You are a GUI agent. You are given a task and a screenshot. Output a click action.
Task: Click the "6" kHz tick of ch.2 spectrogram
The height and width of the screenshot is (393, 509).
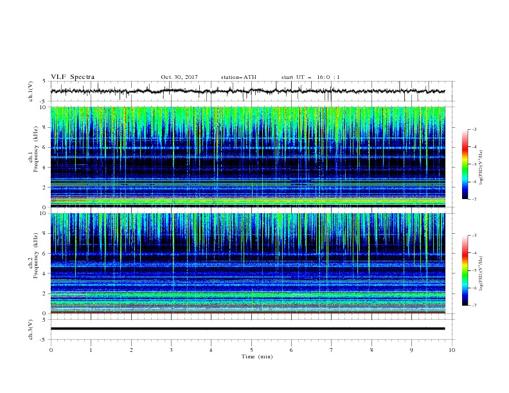click(45, 254)
